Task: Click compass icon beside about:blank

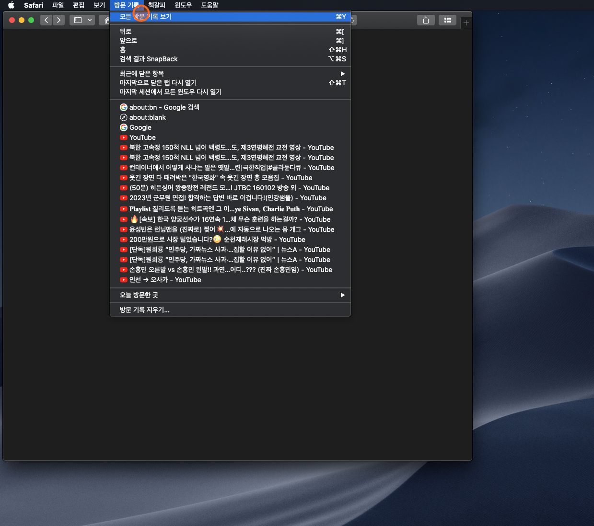Action: coord(124,117)
